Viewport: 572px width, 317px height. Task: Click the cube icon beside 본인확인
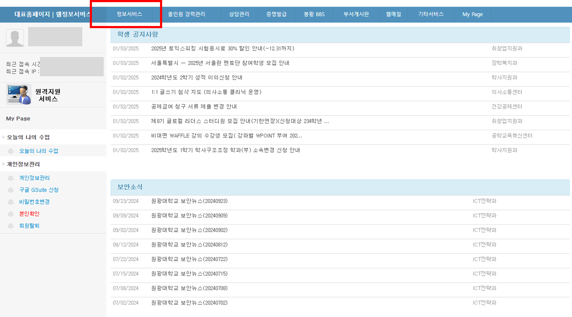(x=11, y=214)
